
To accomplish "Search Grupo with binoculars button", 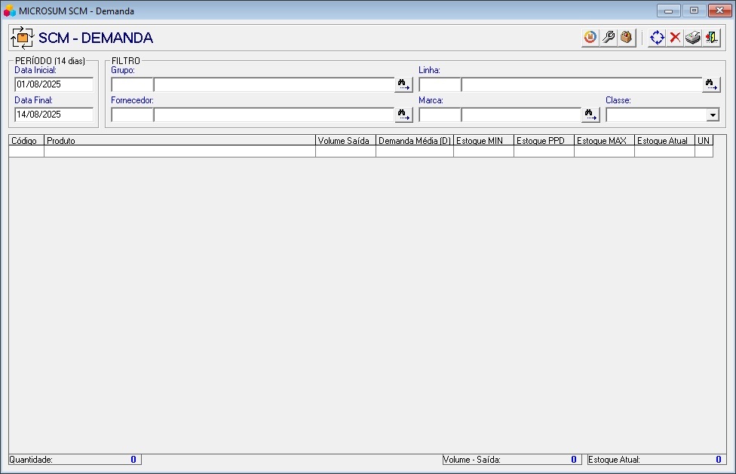I will 404,84.
